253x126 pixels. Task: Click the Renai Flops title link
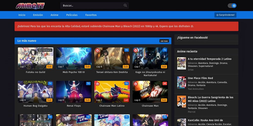coord(74,106)
